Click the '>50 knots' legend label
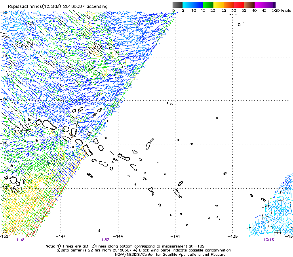This screenshot has width=293, height=257. pyautogui.click(x=282, y=10)
